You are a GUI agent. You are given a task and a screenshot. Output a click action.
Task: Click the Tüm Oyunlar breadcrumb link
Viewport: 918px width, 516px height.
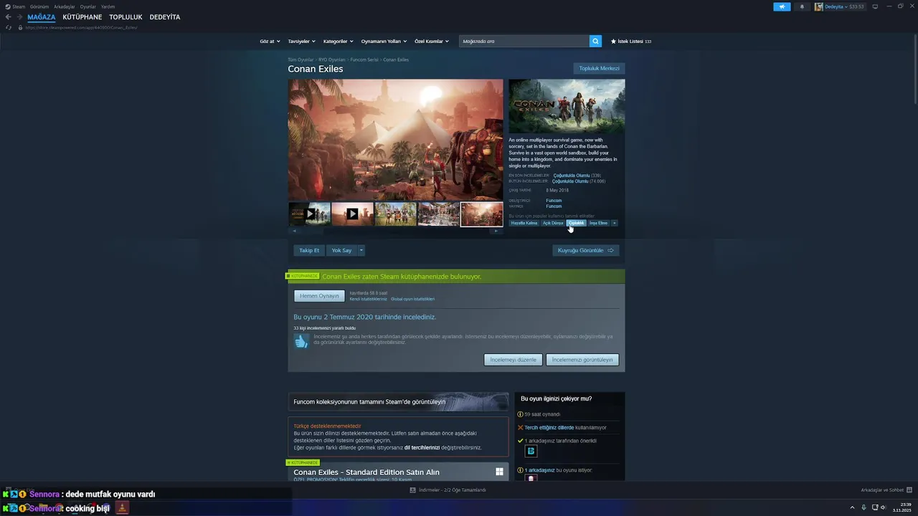(x=301, y=59)
